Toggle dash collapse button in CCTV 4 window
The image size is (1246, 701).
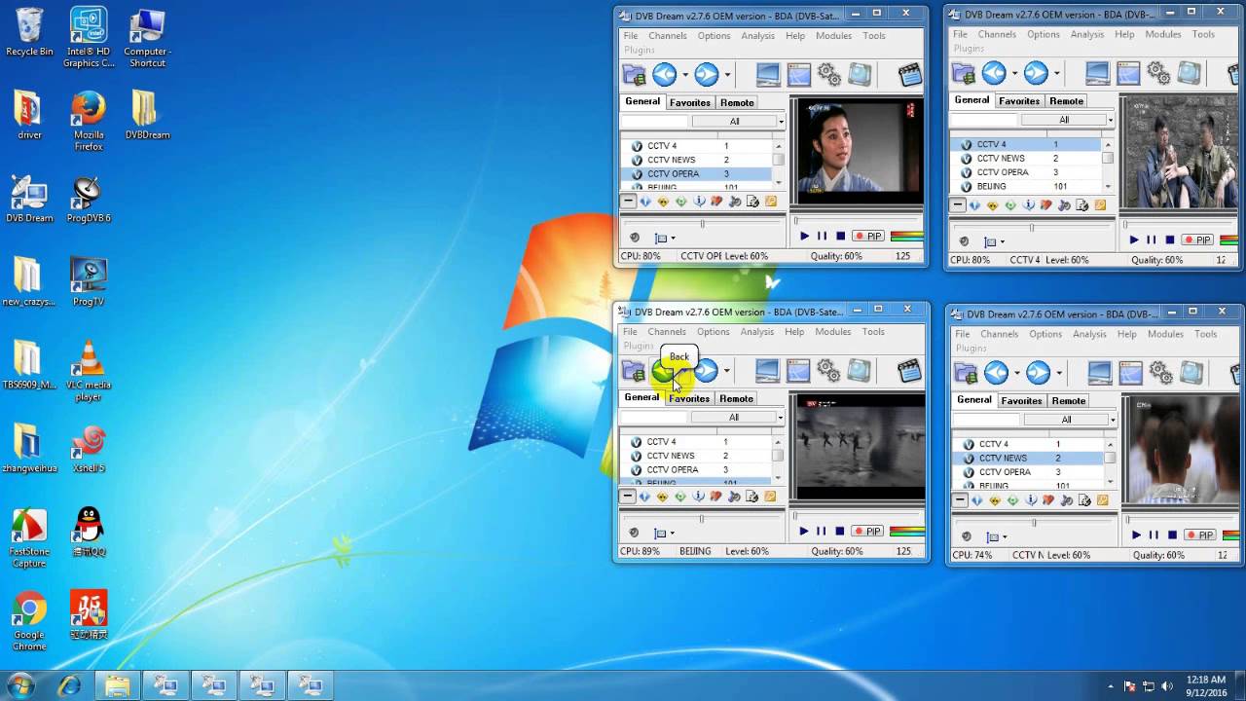pyautogui.click(x=958, y=205)
